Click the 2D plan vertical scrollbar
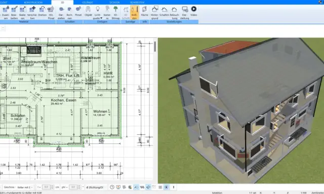Screen dimensions: 324x194 tap(155, 46)
